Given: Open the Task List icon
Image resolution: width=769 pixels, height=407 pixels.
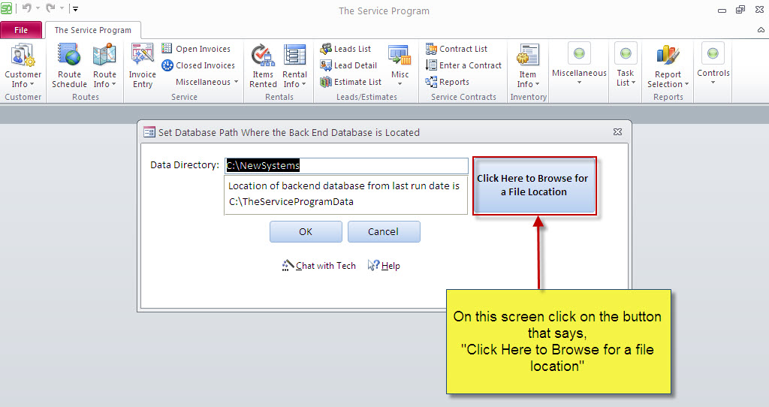Looking at the screenshot, I should tap(626, 53).
